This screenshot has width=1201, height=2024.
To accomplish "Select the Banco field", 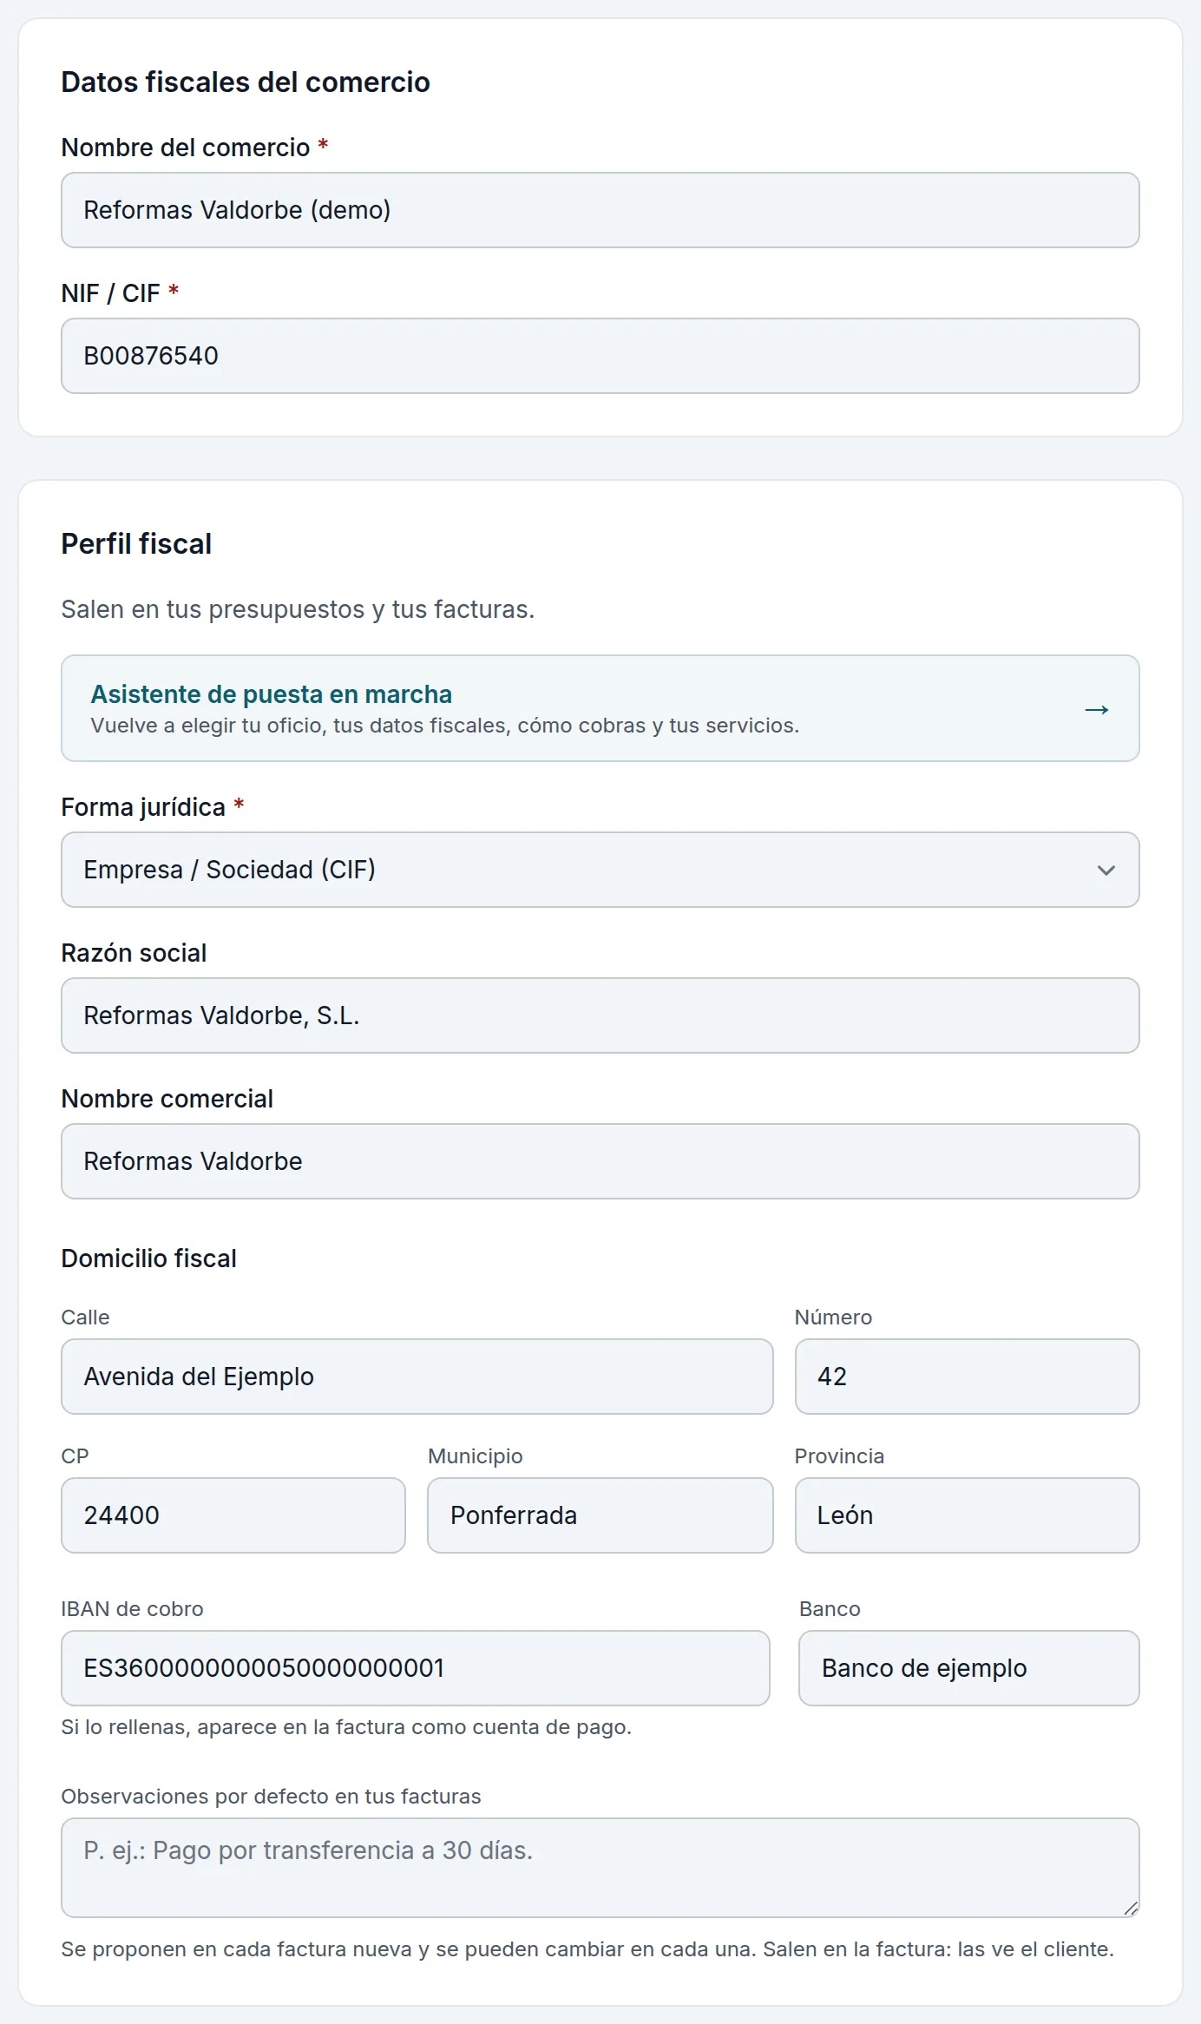I will (969, 1668).
